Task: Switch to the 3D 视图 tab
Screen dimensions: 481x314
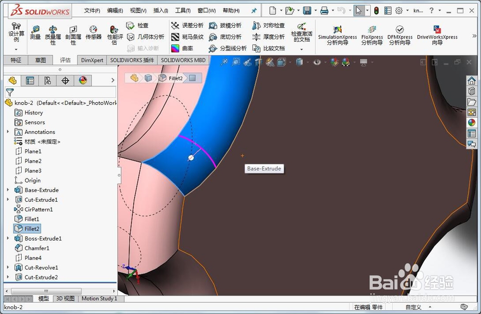Action: click(x=65, y=298)
